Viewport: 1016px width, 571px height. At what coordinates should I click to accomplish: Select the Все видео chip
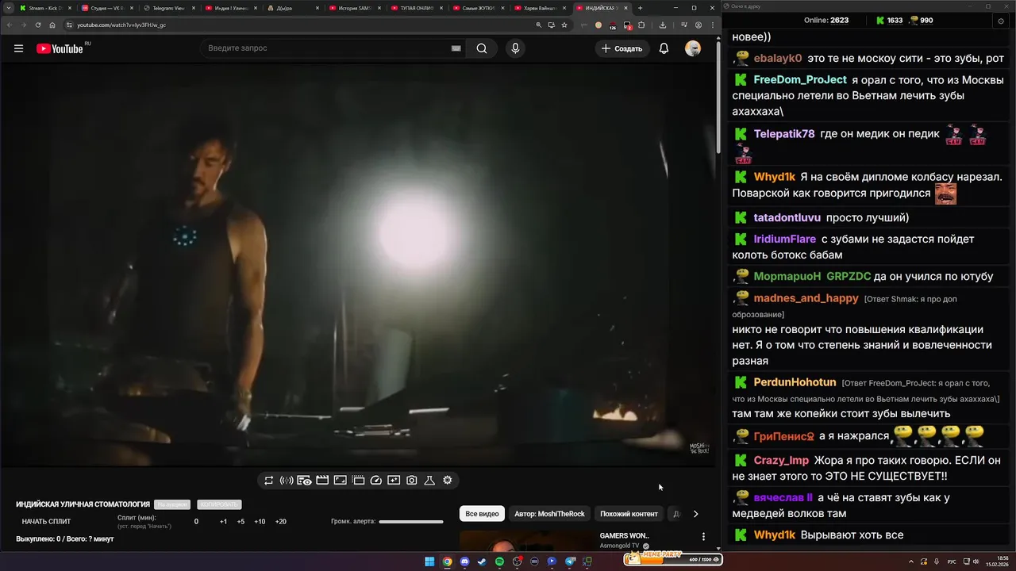(x=483, y=514)
